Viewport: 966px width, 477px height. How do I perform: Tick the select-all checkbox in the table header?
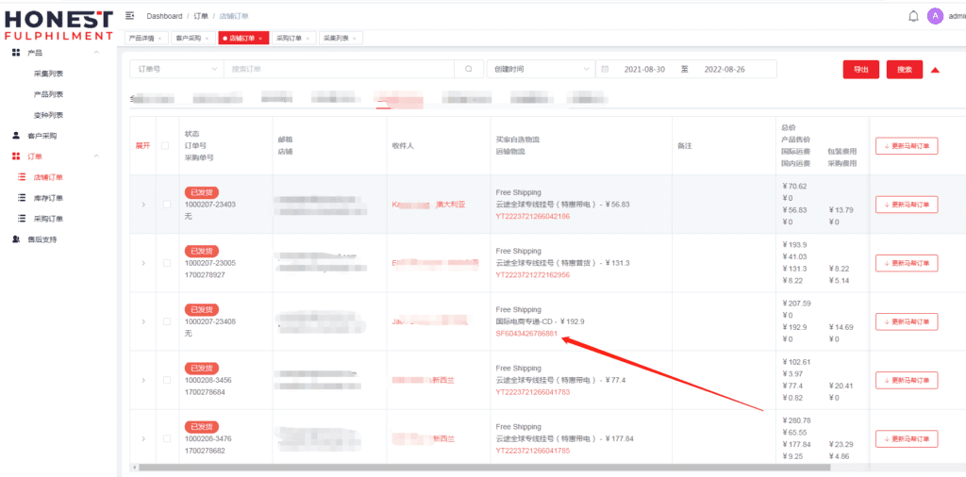(166, 145)
